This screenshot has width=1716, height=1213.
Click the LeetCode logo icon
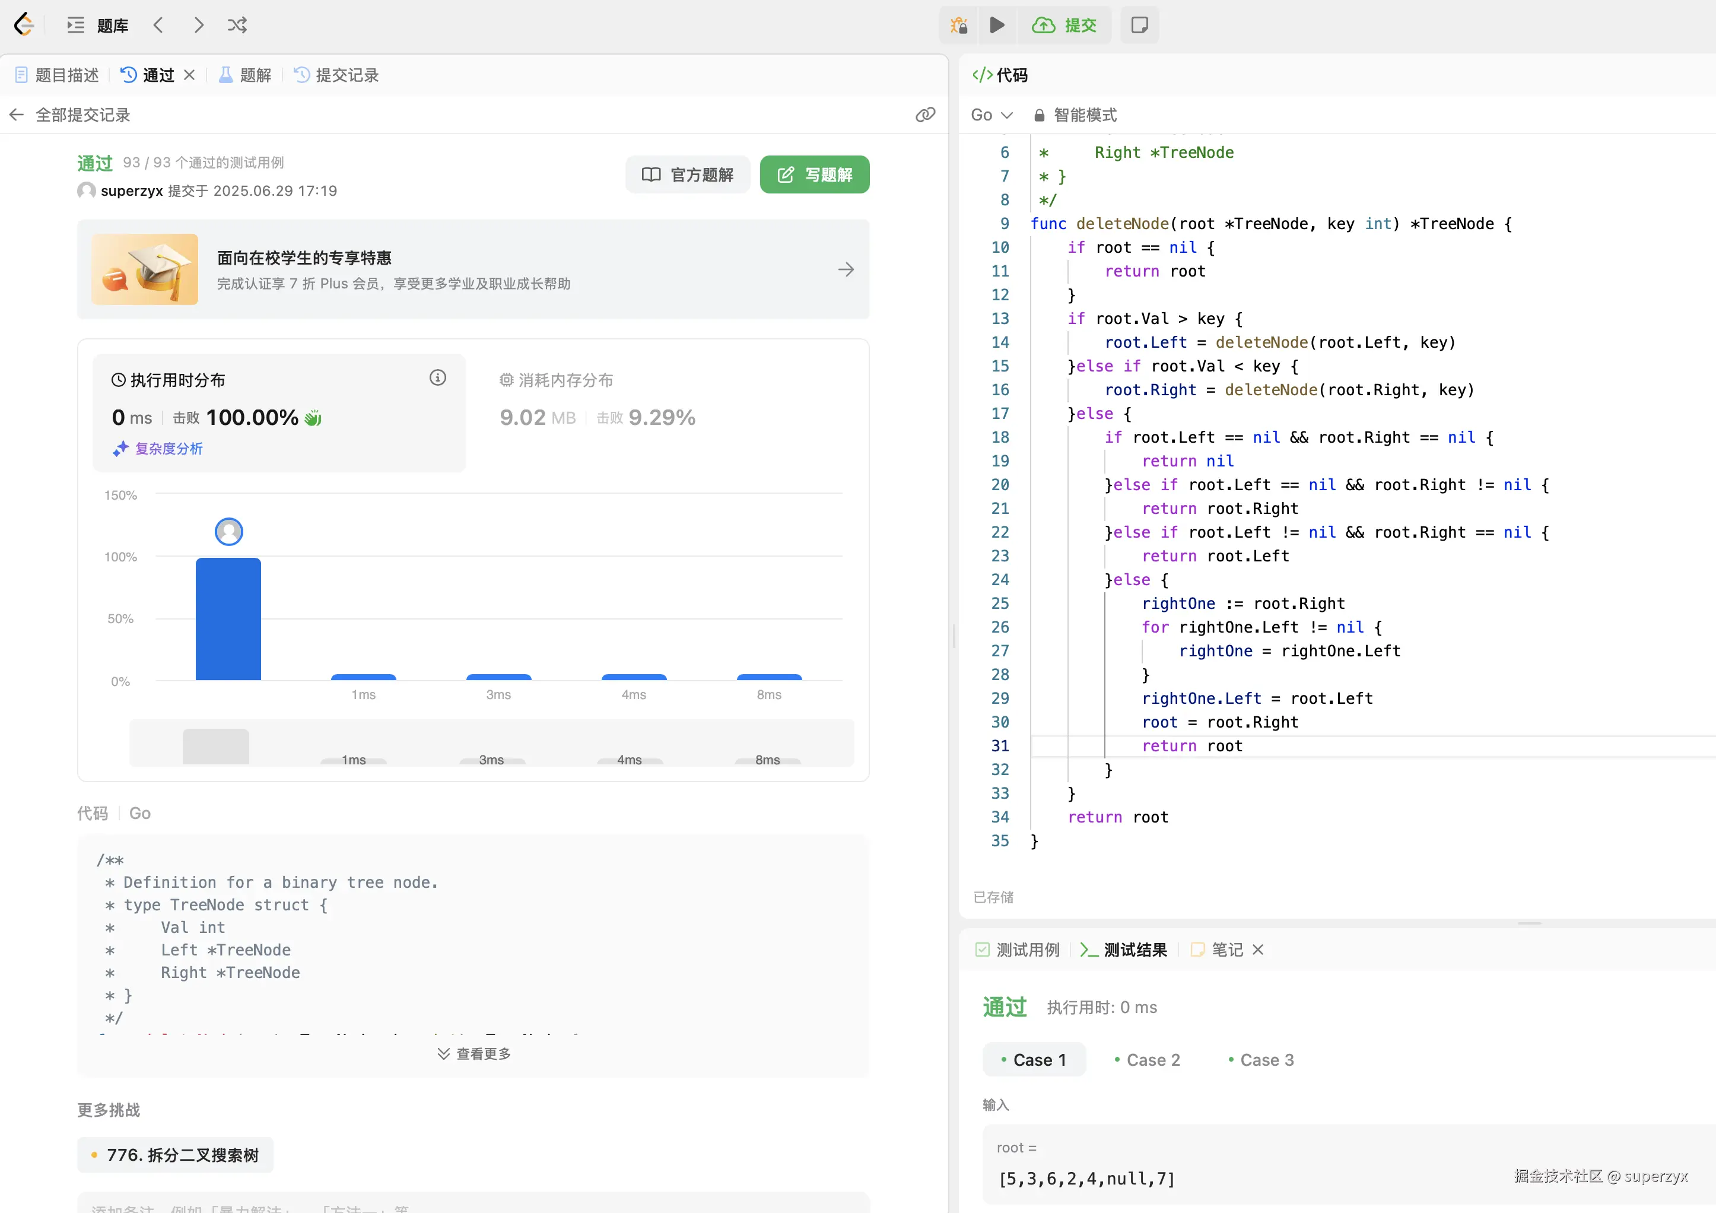(24, 25)
